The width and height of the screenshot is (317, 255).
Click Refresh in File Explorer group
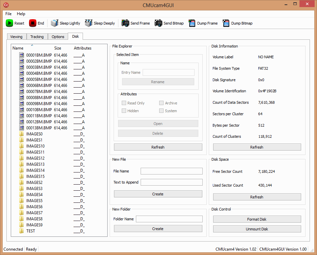158,147
